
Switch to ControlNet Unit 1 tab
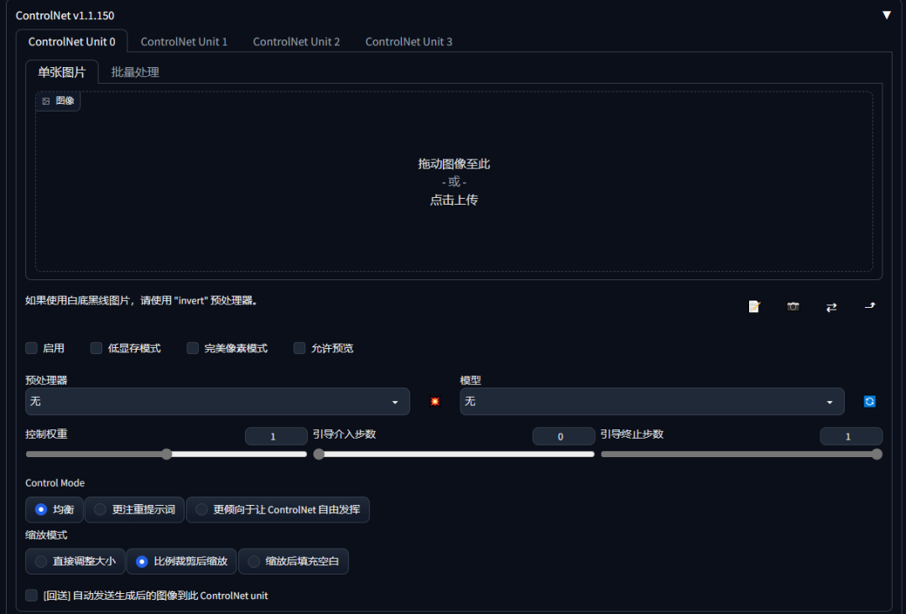pyautogui.click(x=184, y=42)
